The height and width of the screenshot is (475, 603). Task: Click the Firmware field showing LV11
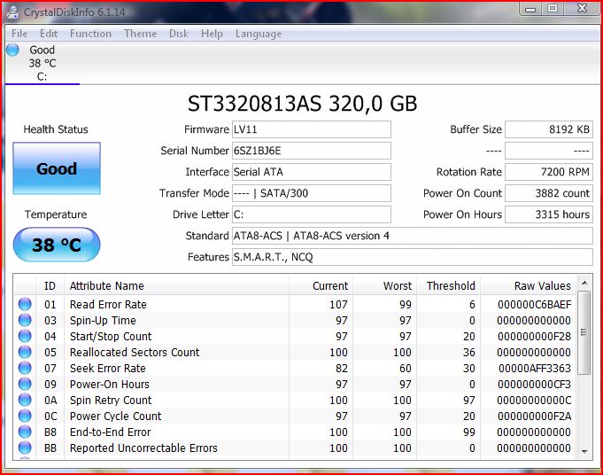312,129
